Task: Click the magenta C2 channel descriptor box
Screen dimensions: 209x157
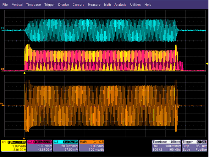Action: click(40, 146)
